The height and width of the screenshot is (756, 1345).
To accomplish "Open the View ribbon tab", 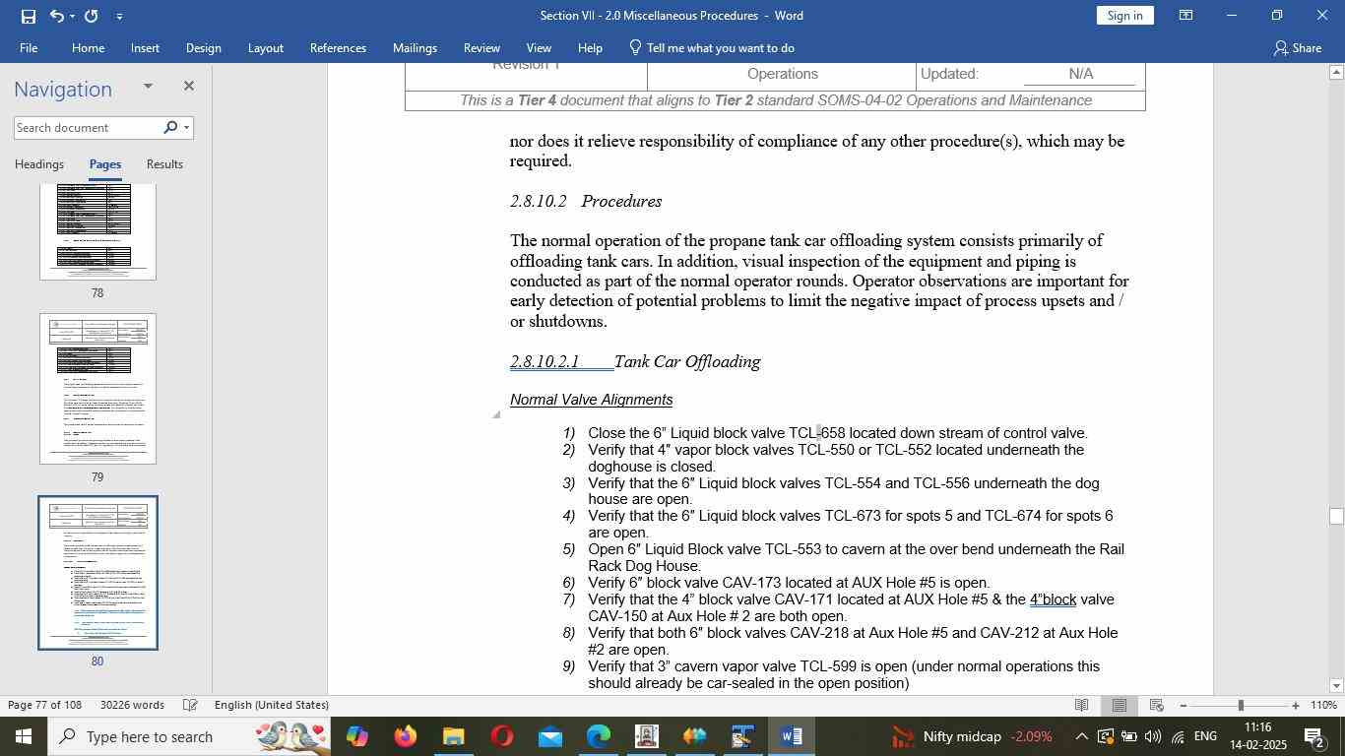I will pos(539,47).
